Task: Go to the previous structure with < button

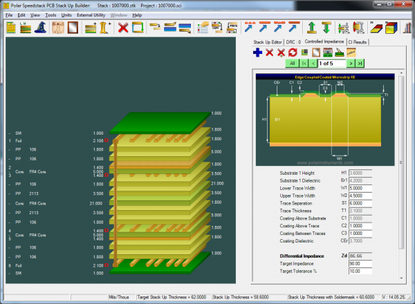Action: point(313,64)
